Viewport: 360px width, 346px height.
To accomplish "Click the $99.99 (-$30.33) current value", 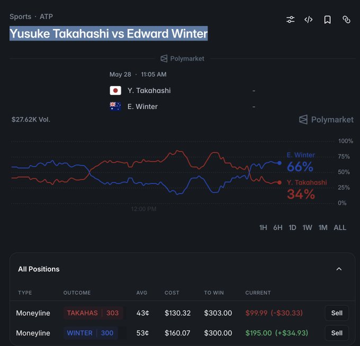I will (274, 313).
